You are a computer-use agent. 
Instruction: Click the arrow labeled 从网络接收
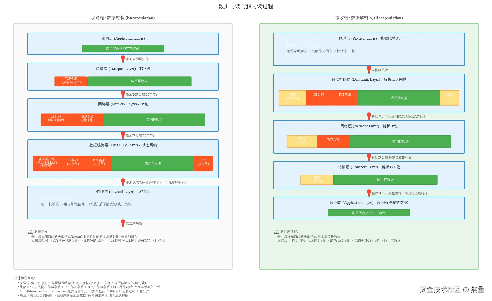tap(368, 69)
